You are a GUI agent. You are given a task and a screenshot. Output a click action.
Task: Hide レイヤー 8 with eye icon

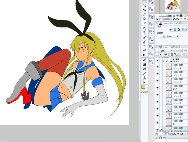[x=157, y=81]
